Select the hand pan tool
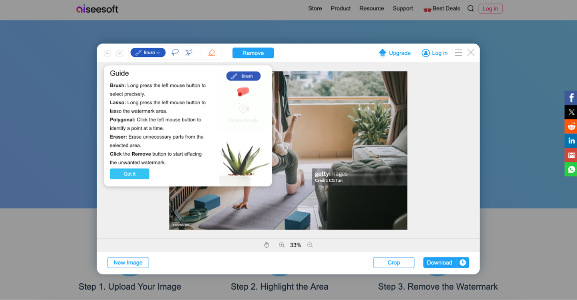The width and height of the screenshot is (577, 300). tap(267, 245)
